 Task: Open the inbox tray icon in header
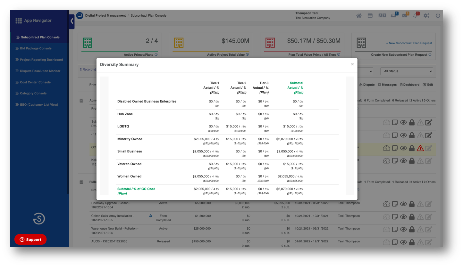tap(393, 16)
